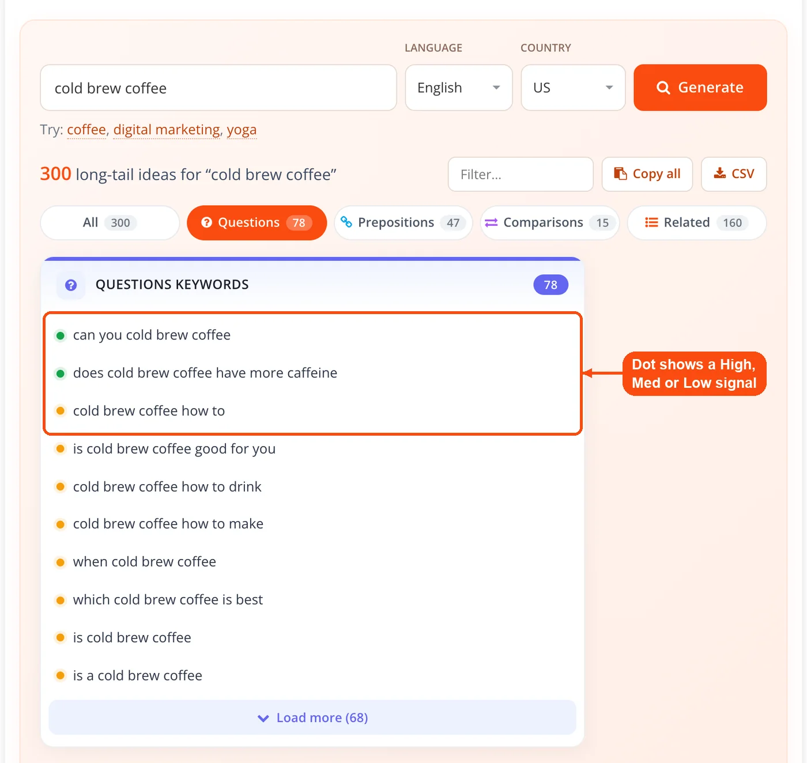Click the question mark icon on the Questions tab
The height and width of the screenshot is (763, 807).
click(x=207, y=222)
